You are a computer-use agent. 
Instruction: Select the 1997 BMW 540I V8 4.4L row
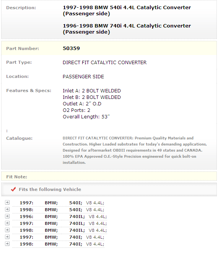tap(58, 203)
